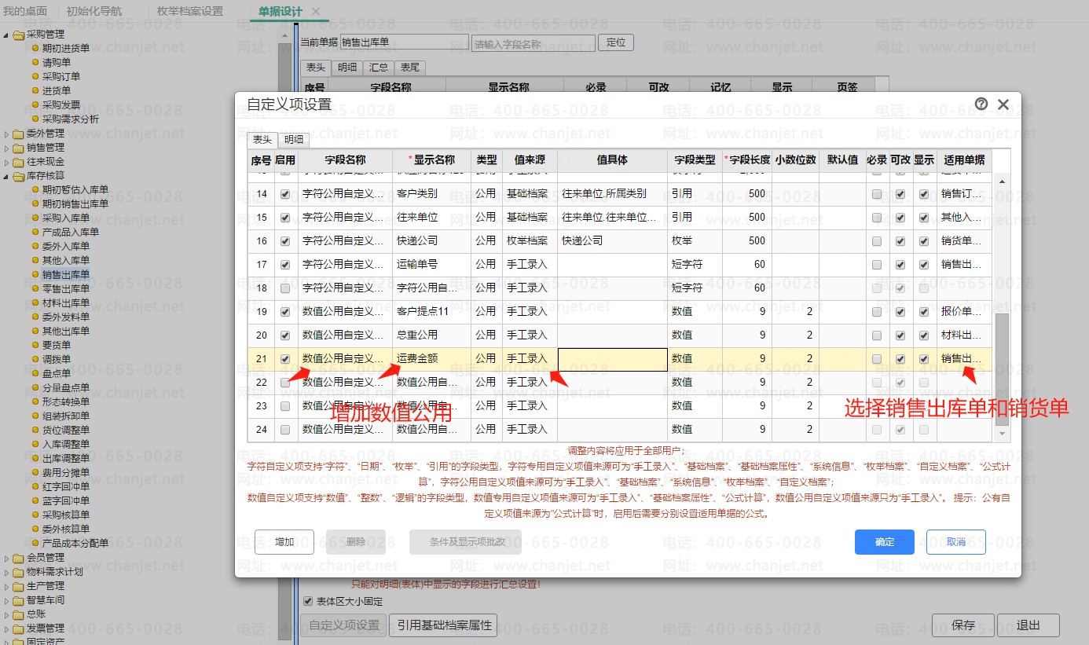
Task: Expand the 往来现金 tree node arrow
Action: click(6, 162)
